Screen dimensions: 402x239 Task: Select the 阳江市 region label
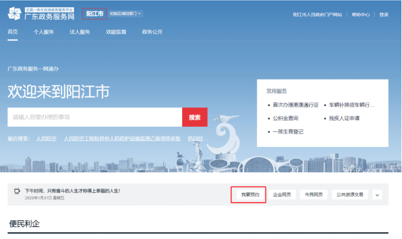[94, 13]
